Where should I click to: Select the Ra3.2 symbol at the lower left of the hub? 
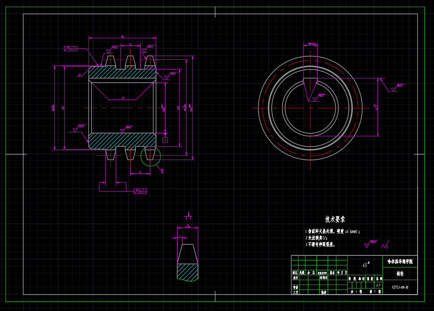click(x=79, y=128)
